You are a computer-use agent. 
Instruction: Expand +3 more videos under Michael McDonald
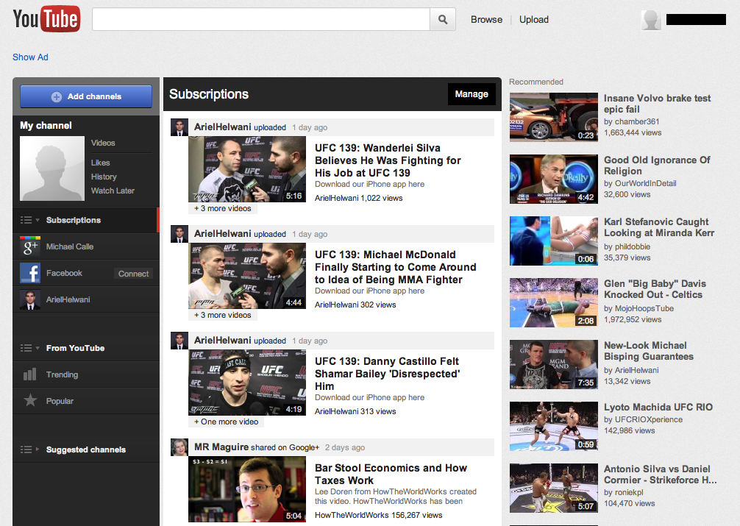223,315
